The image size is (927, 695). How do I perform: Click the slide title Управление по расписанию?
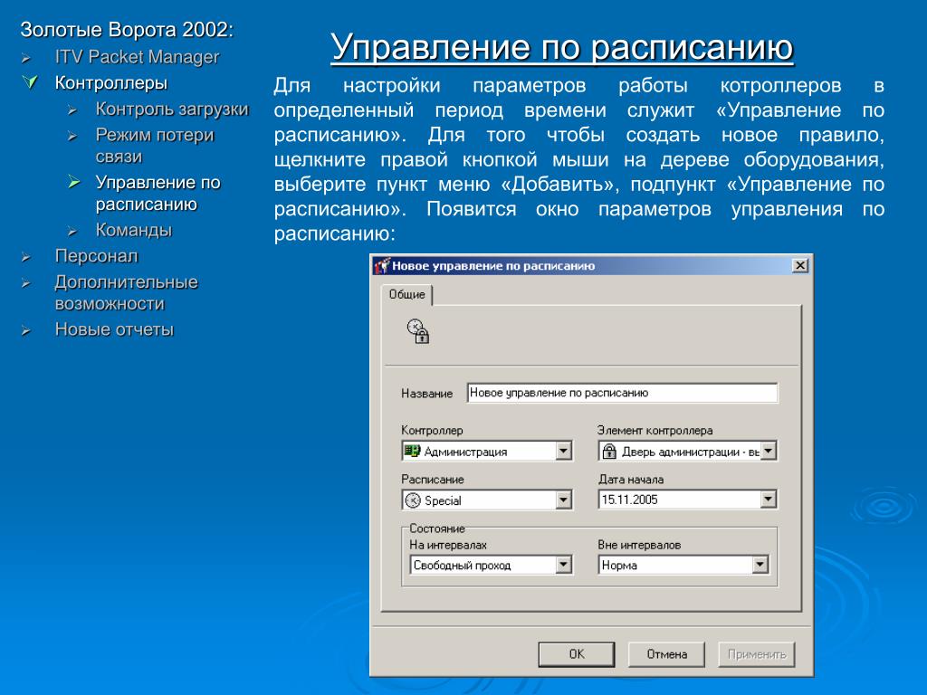[x=561, y=47]
